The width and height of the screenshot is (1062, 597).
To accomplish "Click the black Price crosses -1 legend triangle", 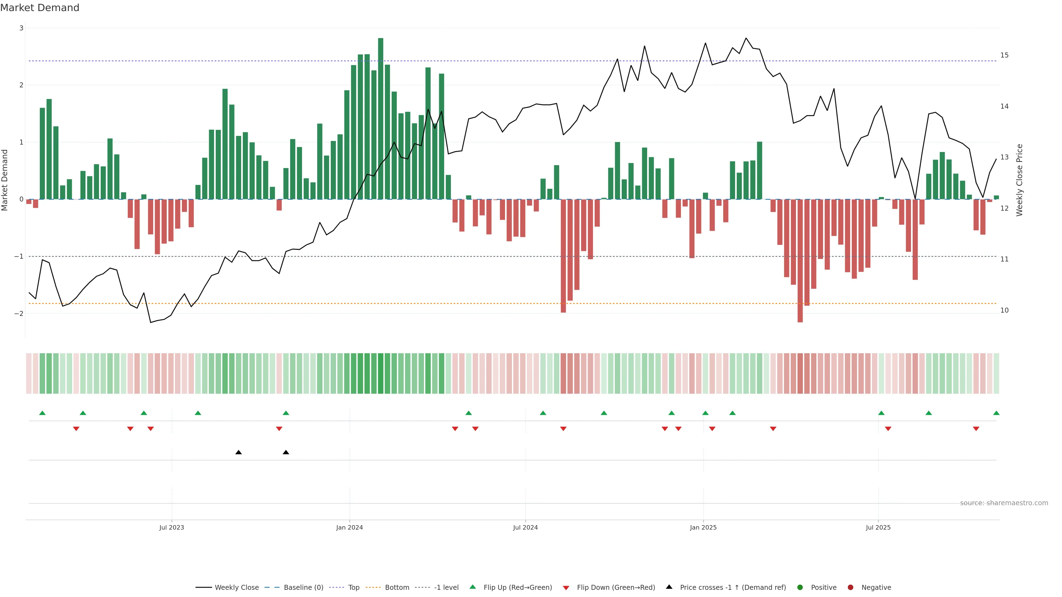I will (x=669, y=587).
